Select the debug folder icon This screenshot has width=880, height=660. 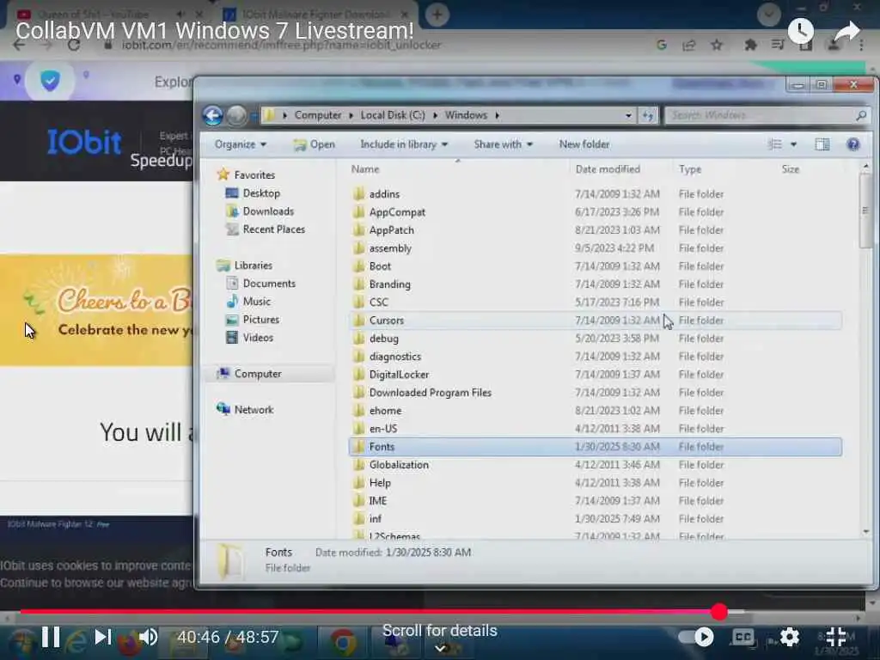(359, 339)
